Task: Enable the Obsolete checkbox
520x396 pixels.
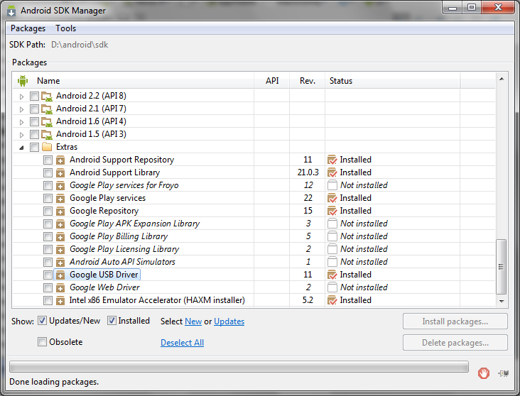Action: pyautogui.click(x=42, y=341)
